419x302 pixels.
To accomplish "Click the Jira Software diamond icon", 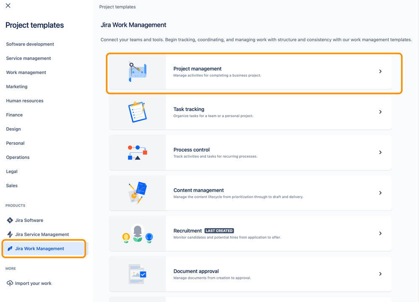I will tap(10, 220).
